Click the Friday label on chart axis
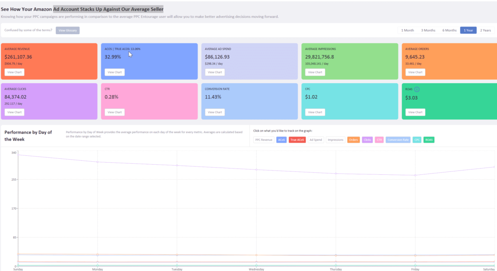The height and width of the screenshot is (271, 497). (x=415, y=269)
